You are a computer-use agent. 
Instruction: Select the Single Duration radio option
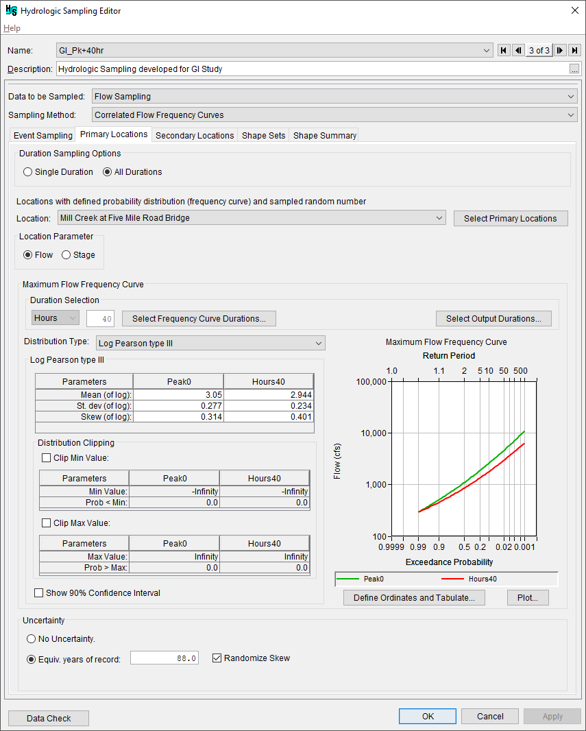[x=29, y=172]
